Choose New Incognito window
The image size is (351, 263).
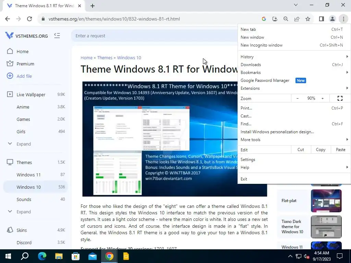[x=294, y=45]
